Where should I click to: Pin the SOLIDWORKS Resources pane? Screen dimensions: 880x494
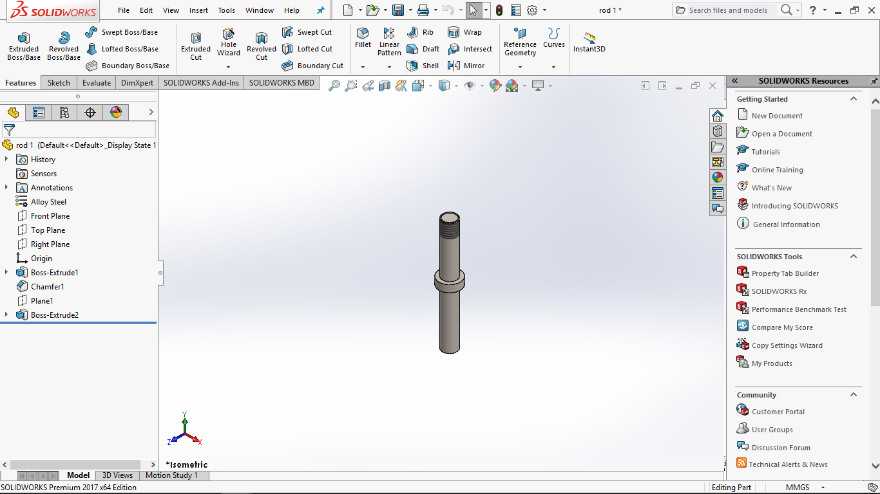tap(874, 81)
